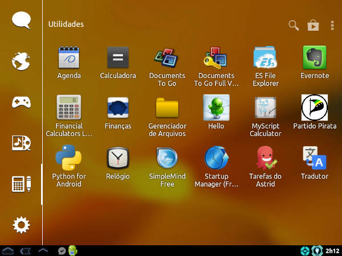Image resolution: width=342 pixels, height=256 pixels.
Task: Click the search magnifier icon
Action: [294, 25]
